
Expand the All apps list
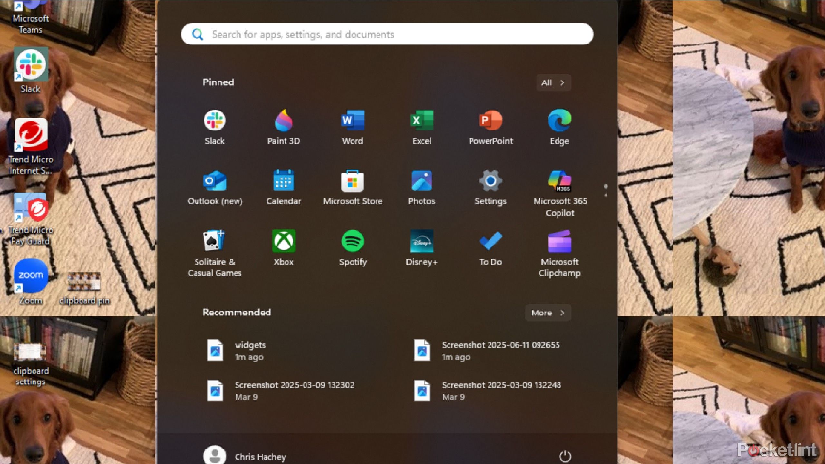(x=554, y=83)
